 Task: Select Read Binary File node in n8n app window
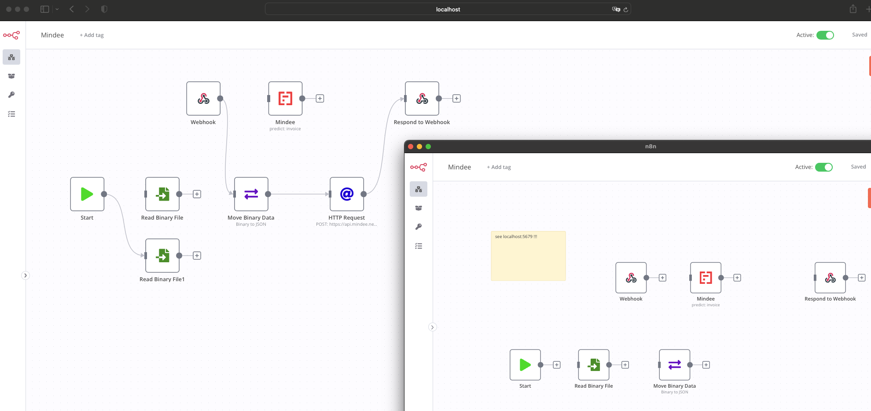594,365
